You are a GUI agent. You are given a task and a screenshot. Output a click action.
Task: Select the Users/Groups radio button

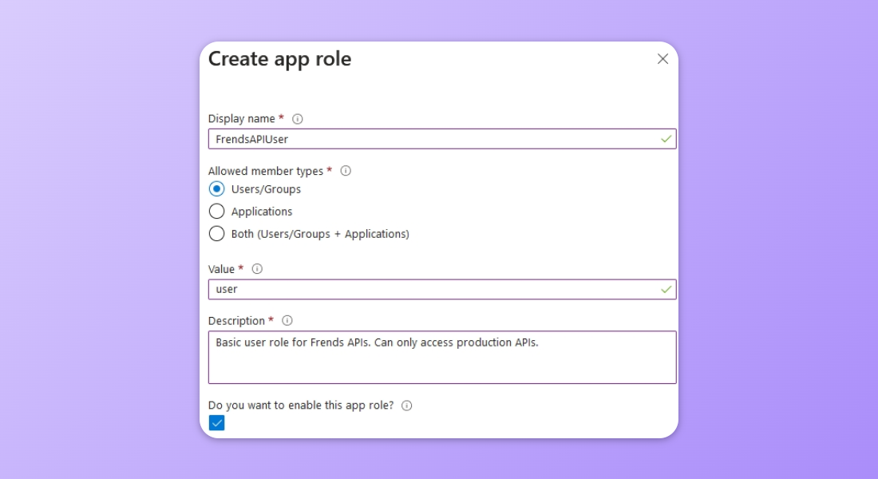point(216,188)
